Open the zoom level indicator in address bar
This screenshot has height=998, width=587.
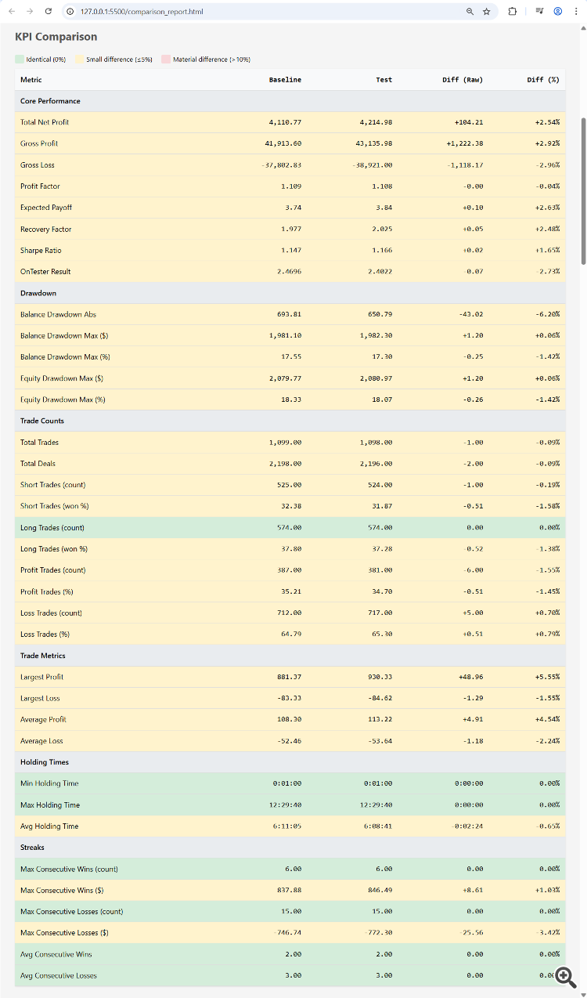click(x=470, y=12)
